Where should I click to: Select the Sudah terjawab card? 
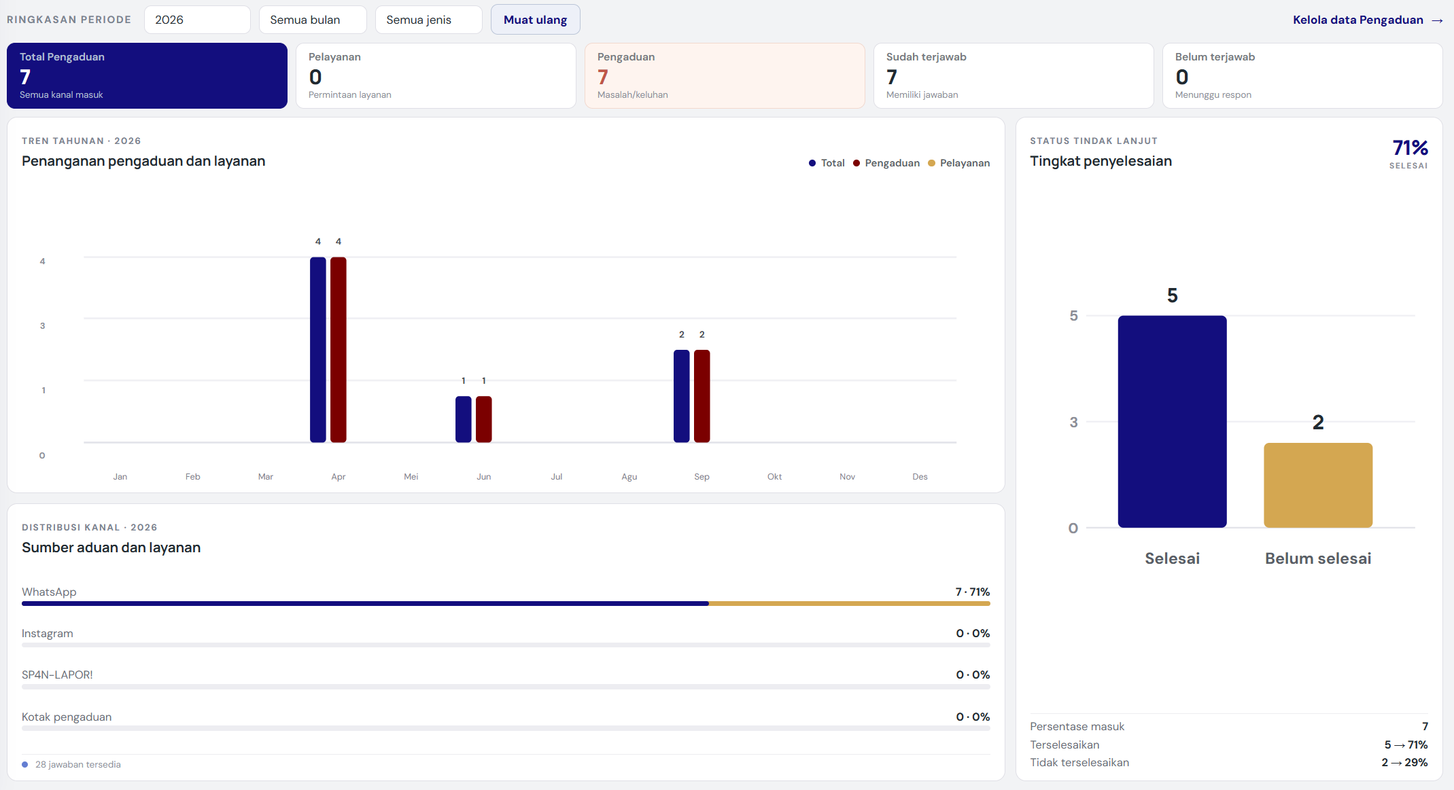(x=1014, y=75)
